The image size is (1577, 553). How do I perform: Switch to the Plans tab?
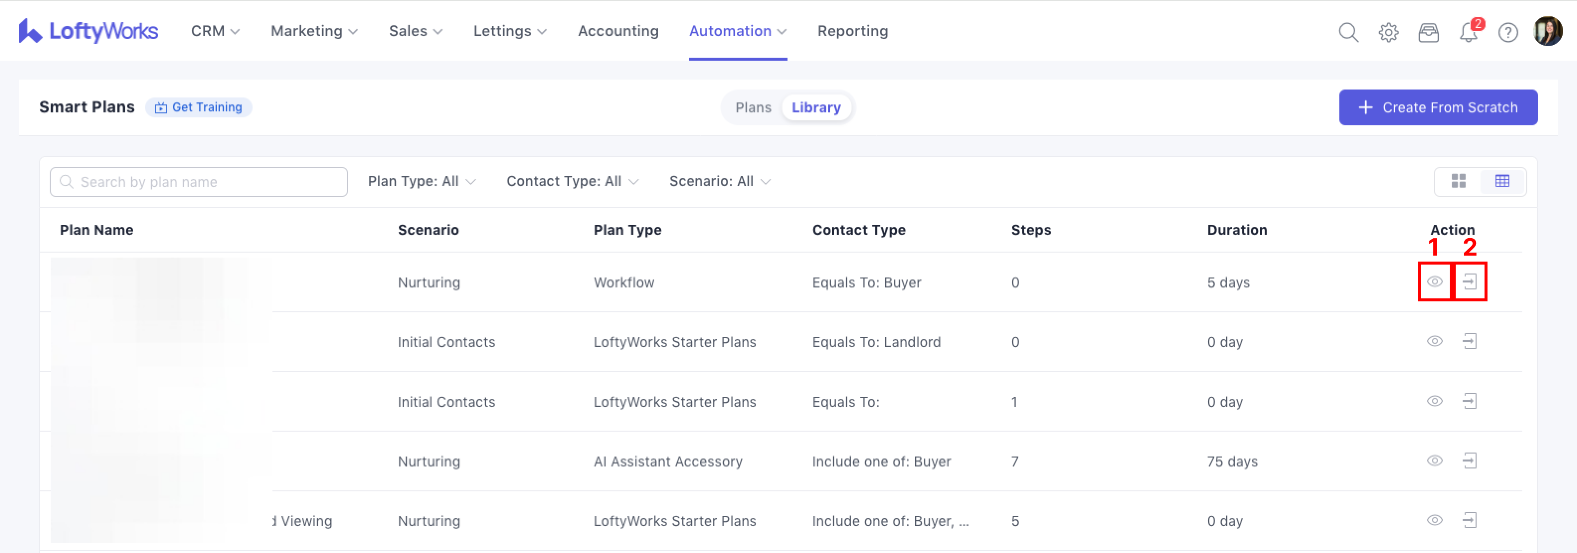click(752, 107)
